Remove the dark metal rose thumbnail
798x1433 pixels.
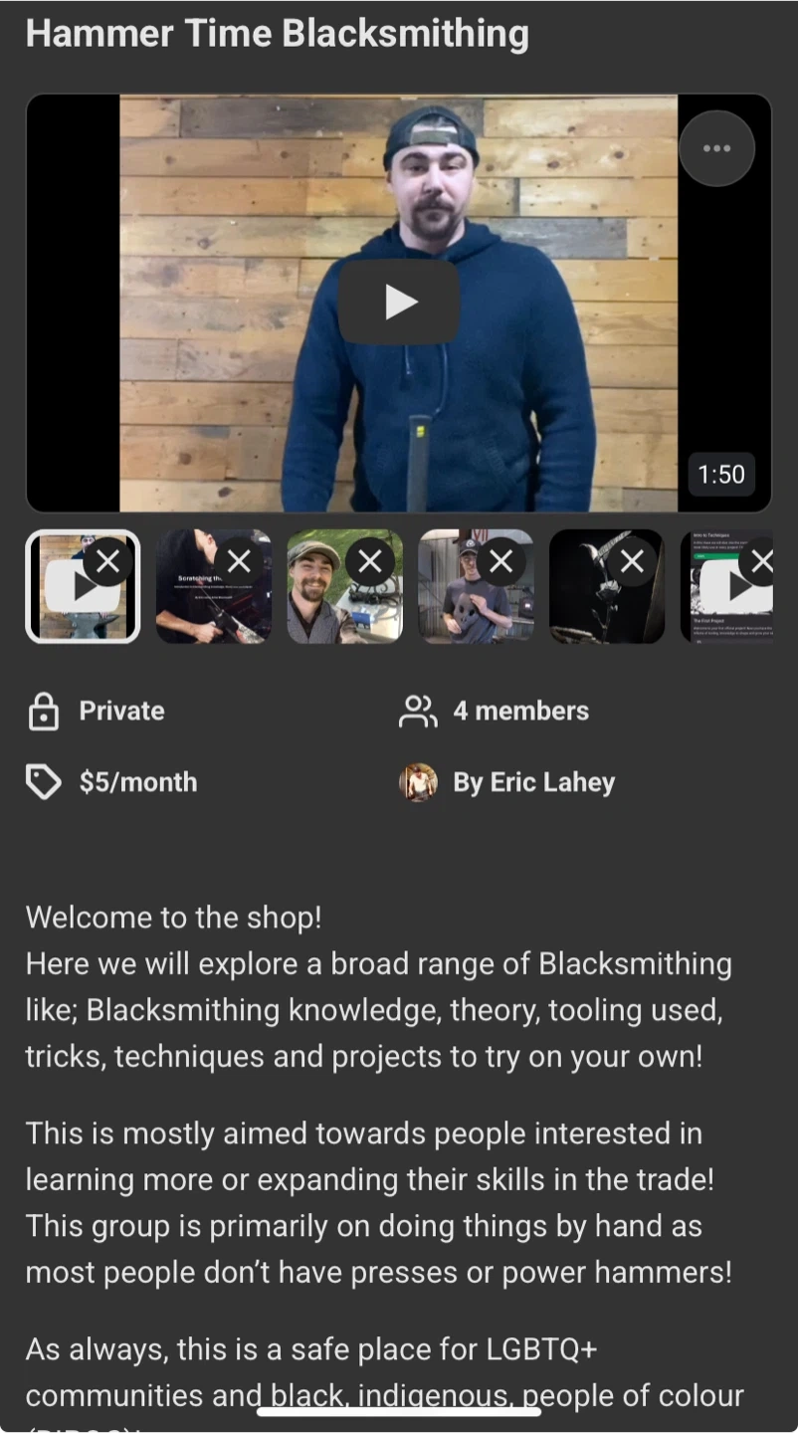coord(633,562)
